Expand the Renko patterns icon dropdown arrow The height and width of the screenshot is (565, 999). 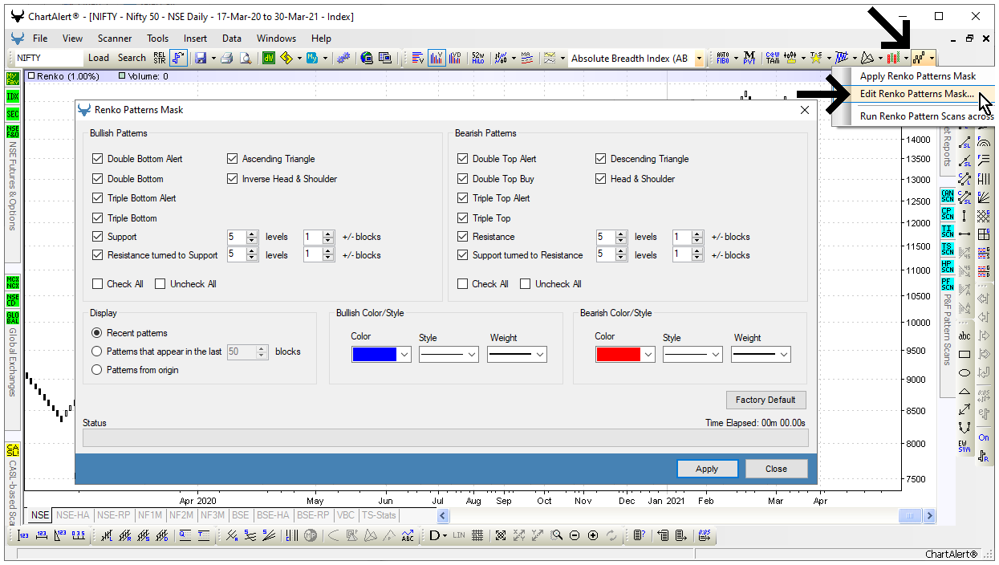[932, 58]
